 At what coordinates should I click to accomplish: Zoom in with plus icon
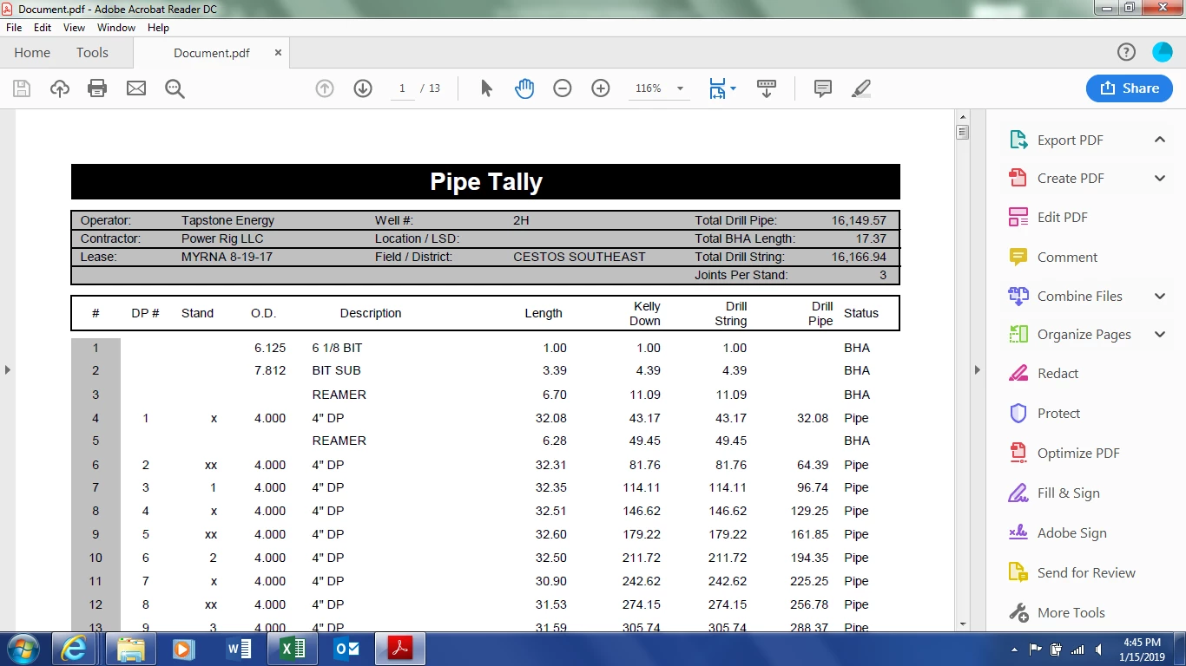pyautogui.click(x=601, y=88)
